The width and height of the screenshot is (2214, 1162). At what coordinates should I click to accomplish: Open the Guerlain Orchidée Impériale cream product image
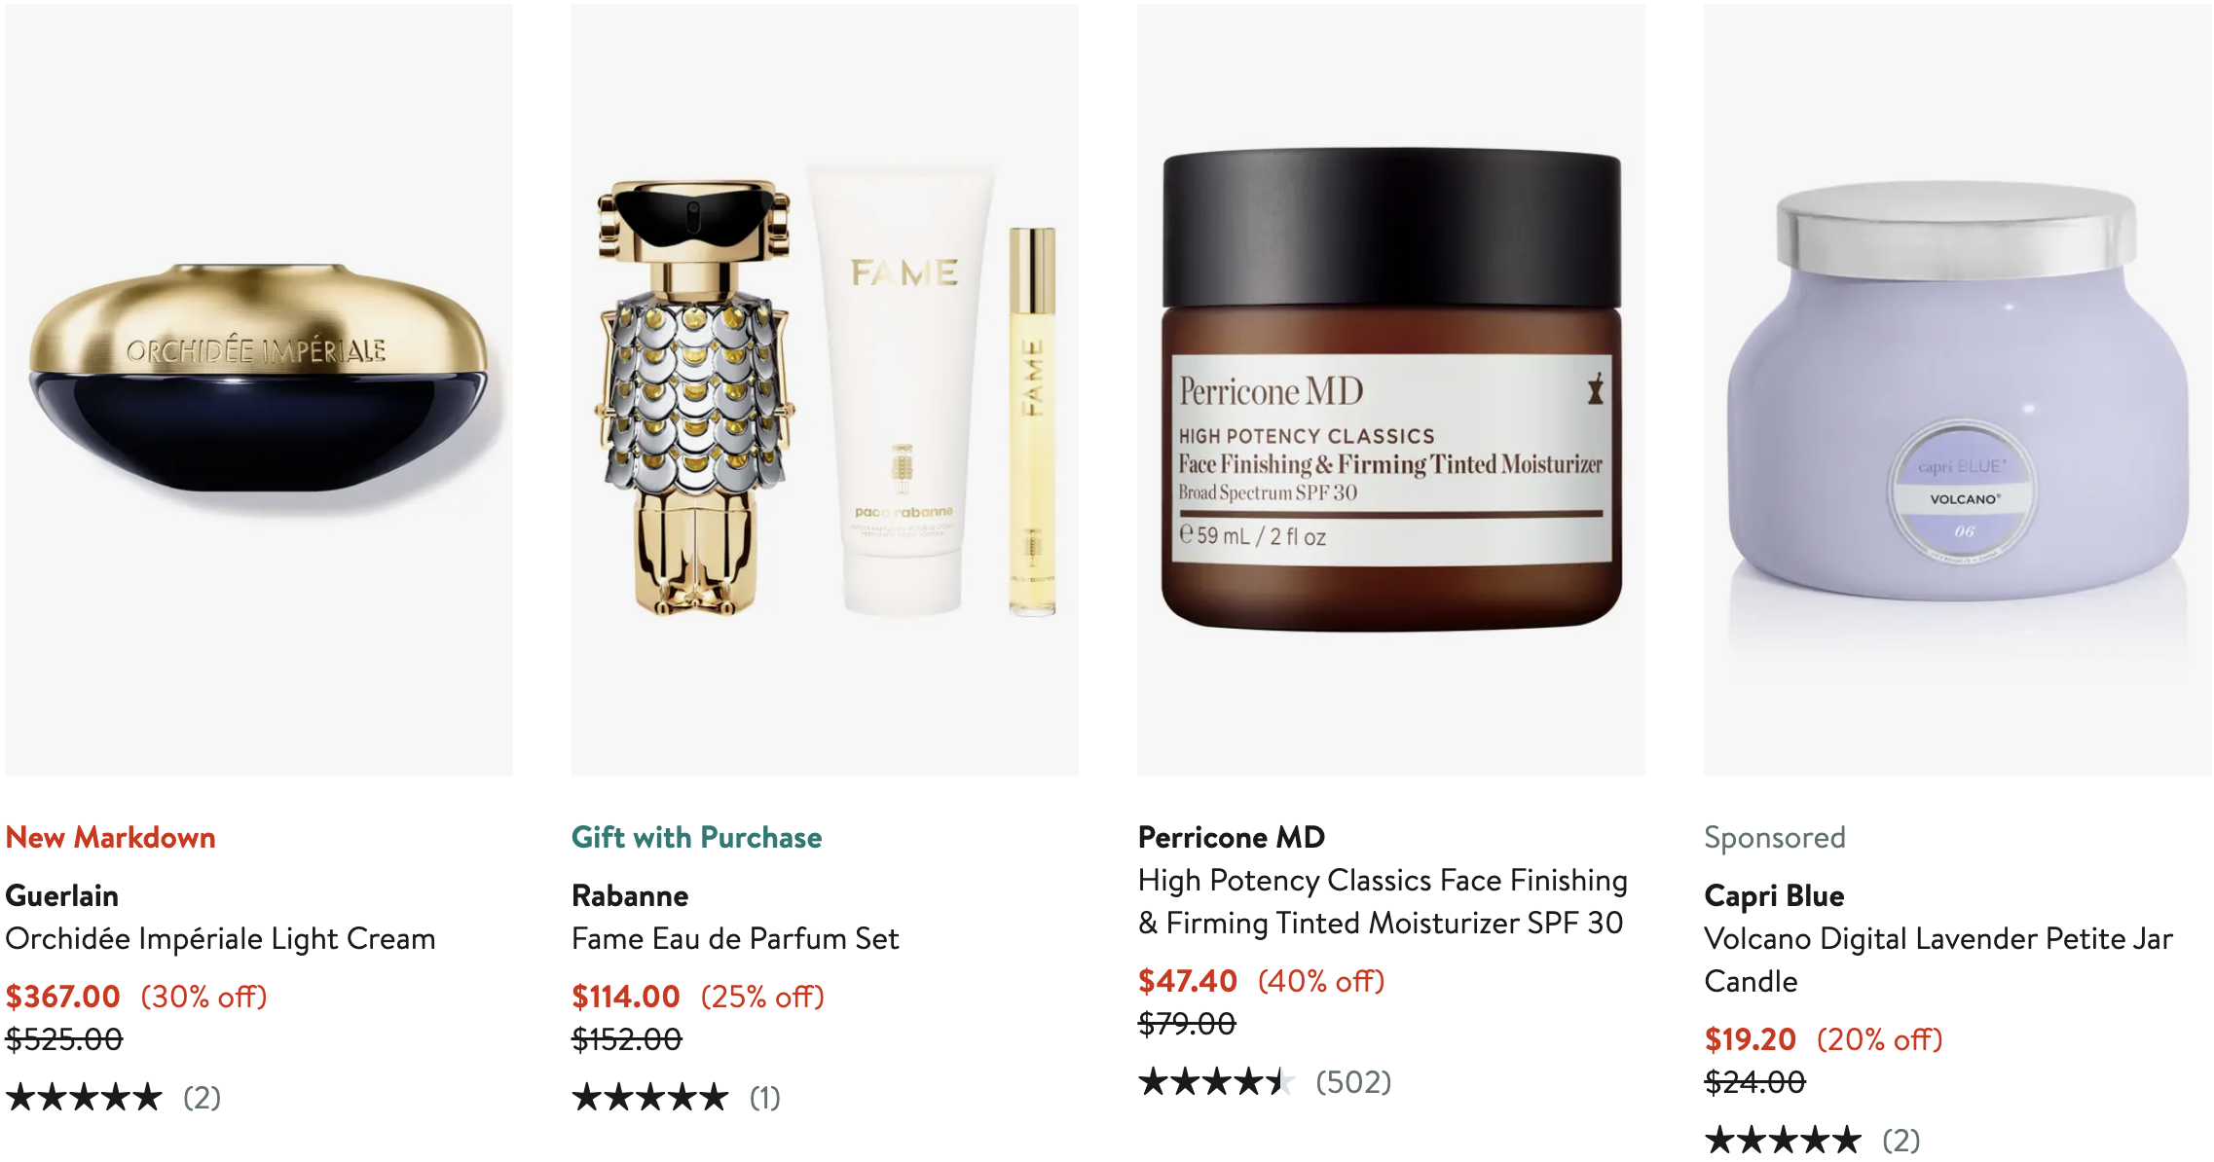pyautogui.click(x=258, y=389)
